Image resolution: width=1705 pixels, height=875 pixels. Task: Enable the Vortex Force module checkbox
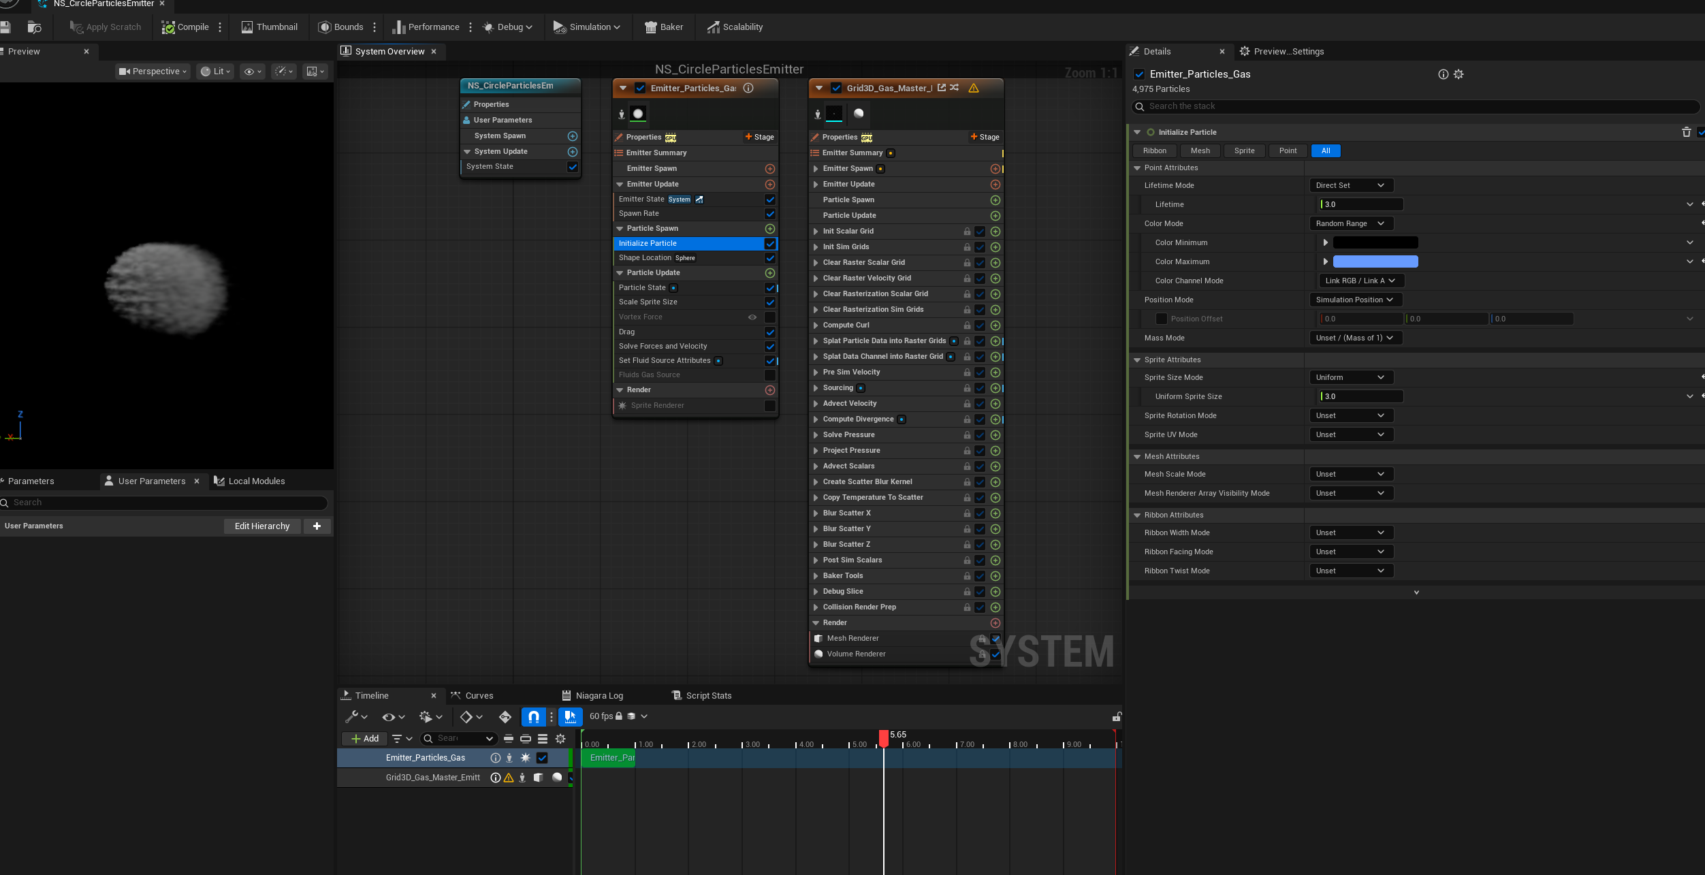point(769,317)
